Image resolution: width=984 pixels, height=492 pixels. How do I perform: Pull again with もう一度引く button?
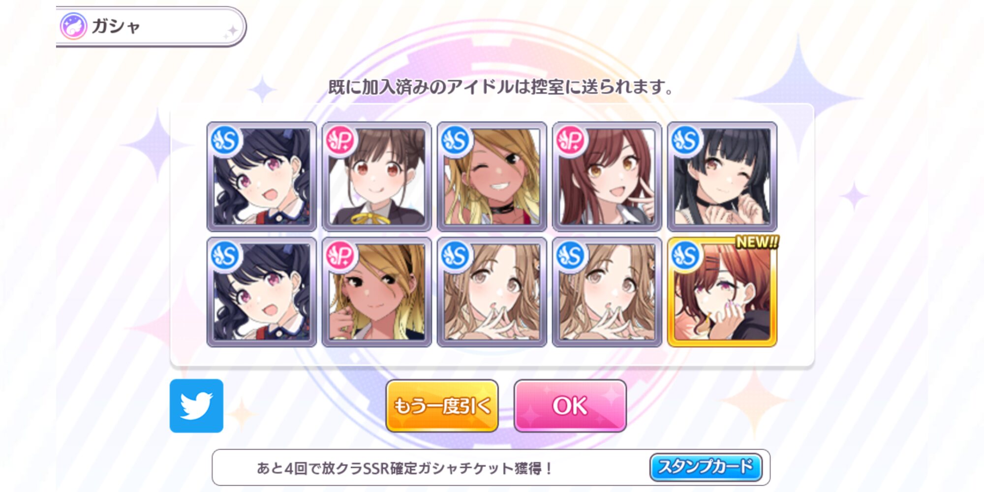pyautogui.click(x=442, y=406)
